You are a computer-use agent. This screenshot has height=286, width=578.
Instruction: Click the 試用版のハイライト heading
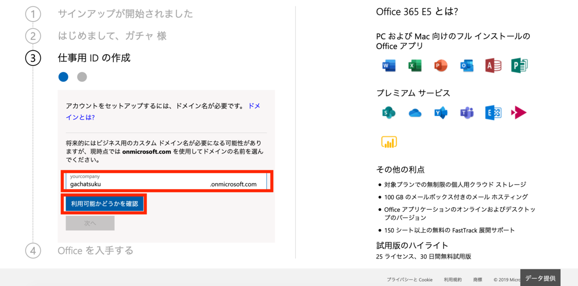(412, 245)
